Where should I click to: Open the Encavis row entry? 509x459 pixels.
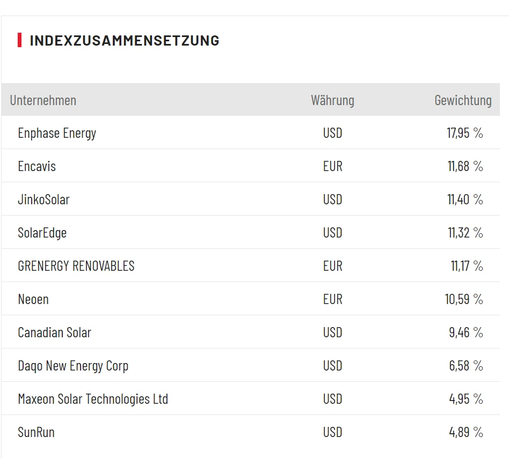coord(37,166)
